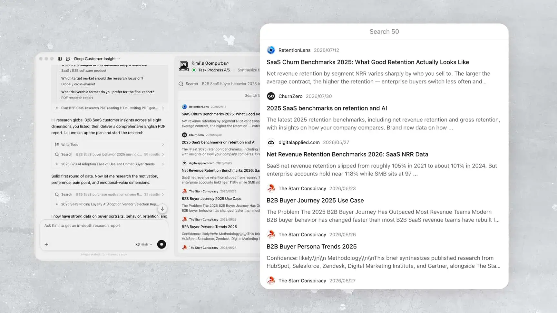Screen dimensions: 557x313
Task: Click the 'RetentionLens' source name in the enlarged panel
Action: [295, 50]
